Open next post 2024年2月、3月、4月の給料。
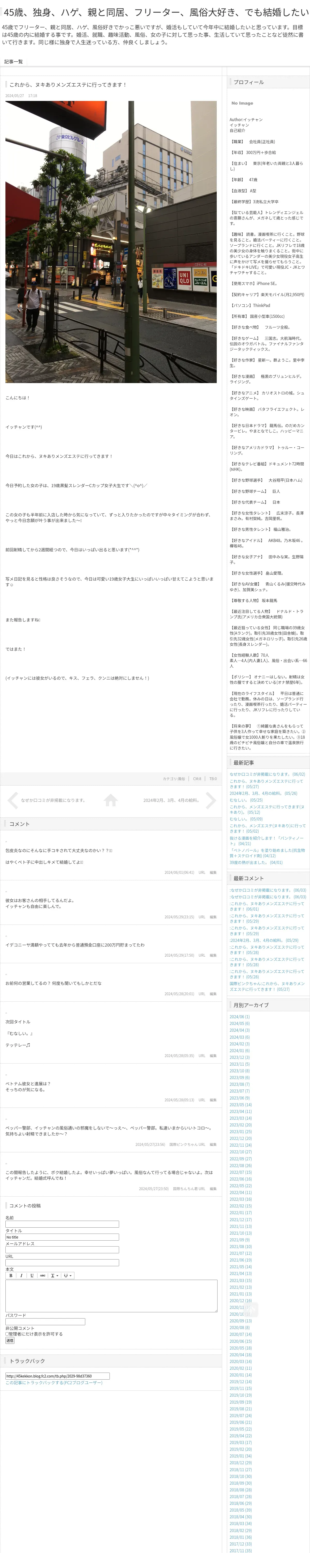Screen dimensions: 310x1553 172,800
